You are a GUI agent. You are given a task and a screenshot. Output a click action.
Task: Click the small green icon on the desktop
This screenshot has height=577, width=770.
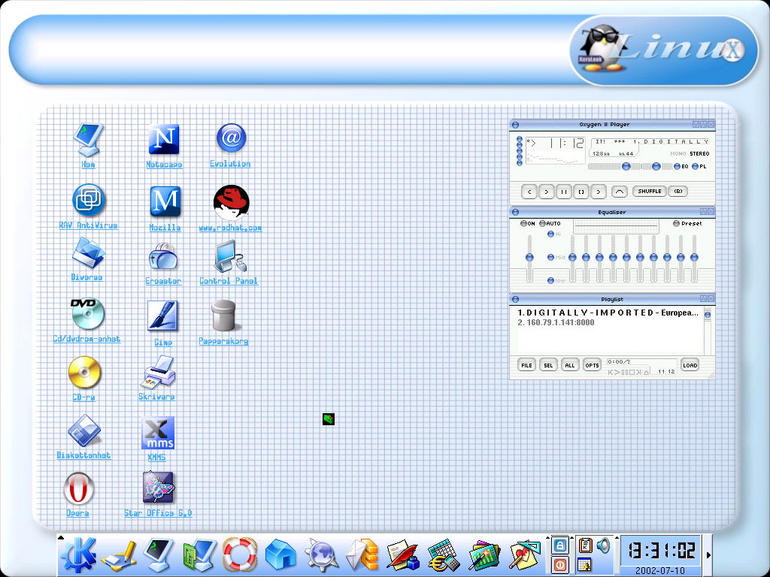pos(329,419)
